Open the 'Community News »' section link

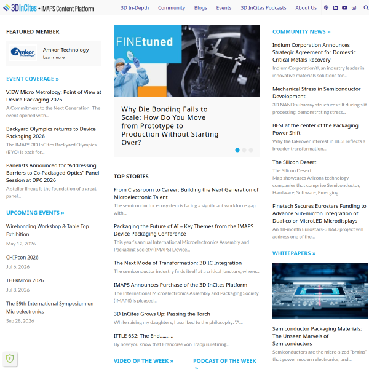[301, 31]
